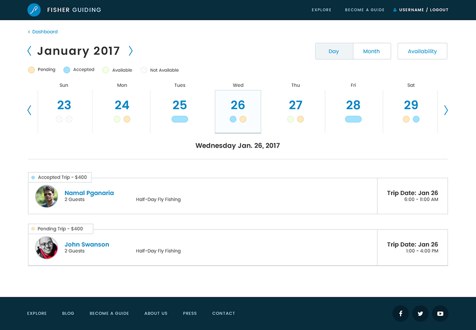Show previous week using left week arrow

(x=29, y=110)
